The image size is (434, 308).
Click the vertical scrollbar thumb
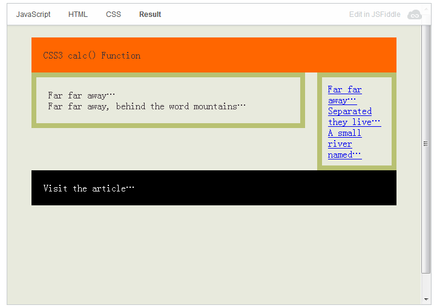tap(426, 149)
